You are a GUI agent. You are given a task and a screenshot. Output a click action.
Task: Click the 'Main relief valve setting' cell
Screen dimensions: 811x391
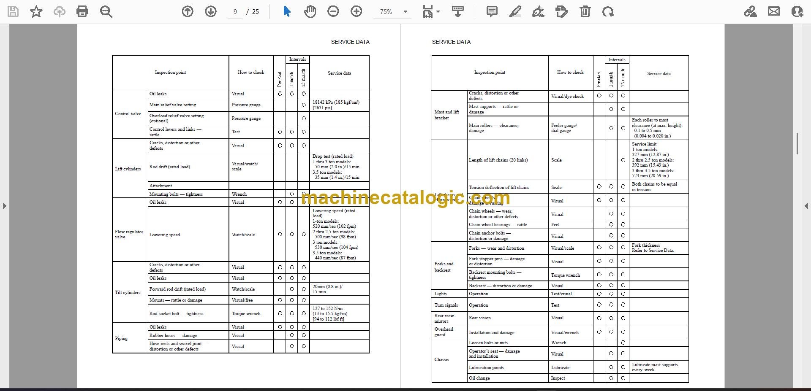(x=188, y=105)
